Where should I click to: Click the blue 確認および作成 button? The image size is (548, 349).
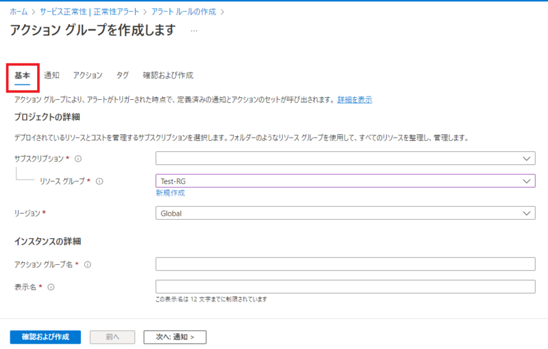tap(45, 337)
